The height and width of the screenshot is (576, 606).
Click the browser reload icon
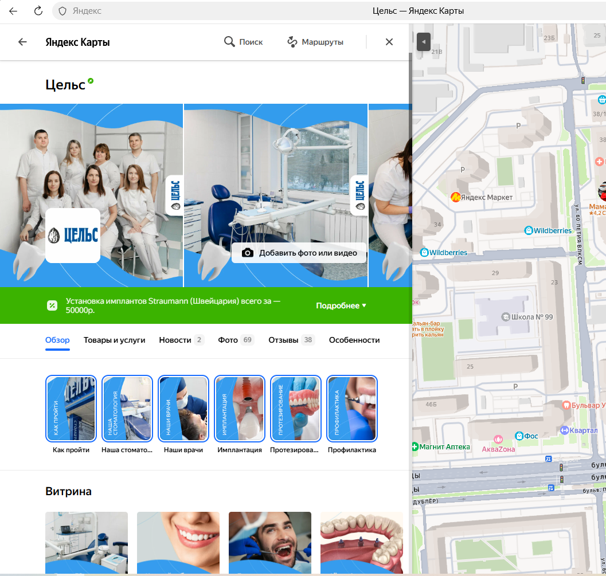(38, 11)
